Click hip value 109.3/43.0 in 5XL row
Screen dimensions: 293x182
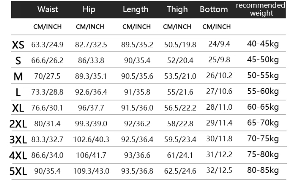pyautogui.click(x=91, y=171)
